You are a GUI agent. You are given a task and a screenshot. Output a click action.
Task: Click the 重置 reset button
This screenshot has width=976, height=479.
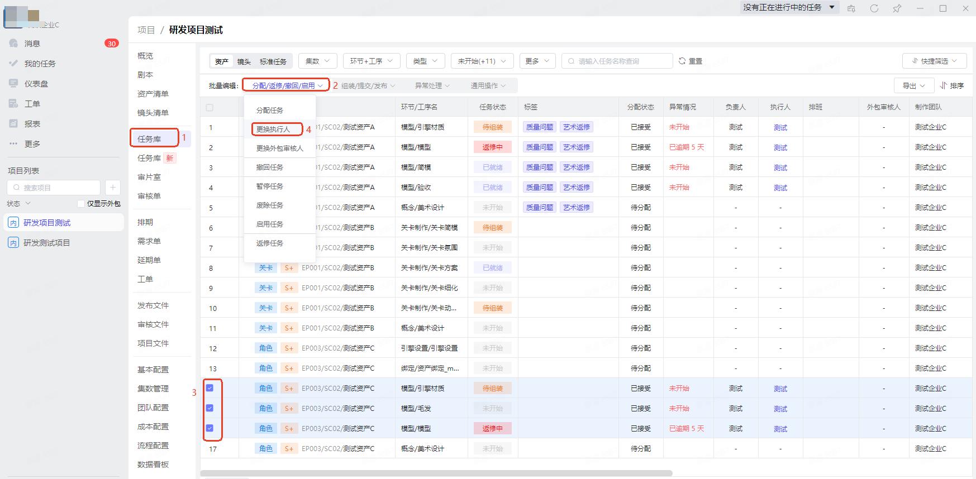click(x=691, y=61)
